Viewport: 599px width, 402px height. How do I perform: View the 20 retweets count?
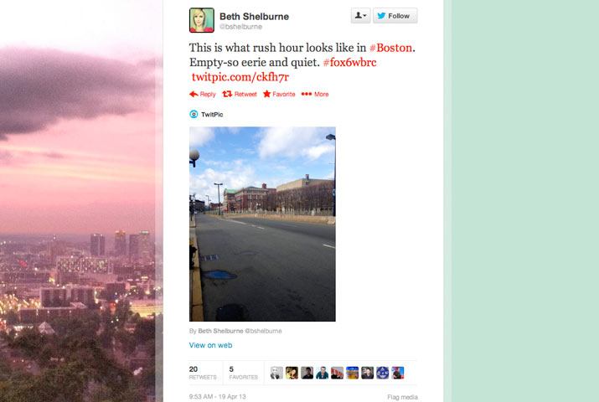[203, 373]
